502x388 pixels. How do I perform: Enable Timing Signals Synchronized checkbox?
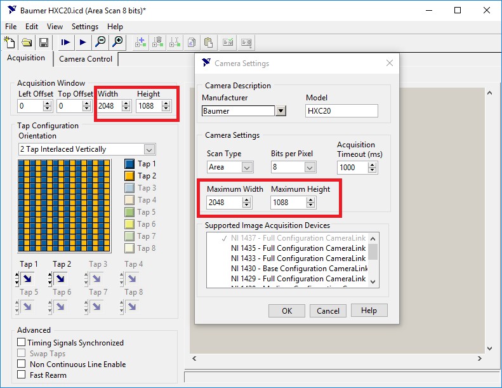click(21, 342)
